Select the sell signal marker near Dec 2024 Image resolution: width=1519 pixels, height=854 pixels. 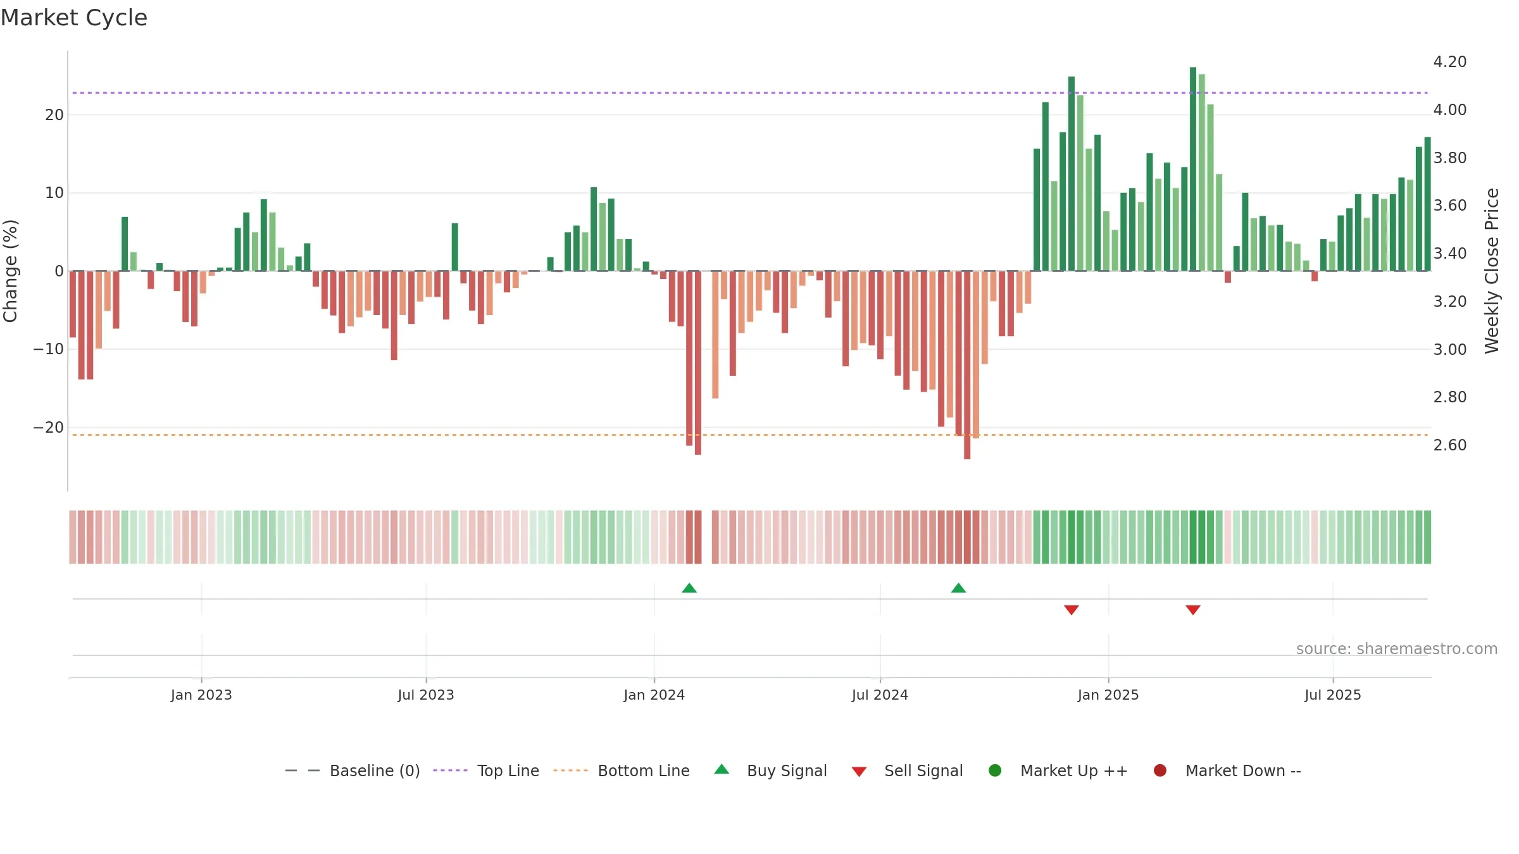[1072, 610]
